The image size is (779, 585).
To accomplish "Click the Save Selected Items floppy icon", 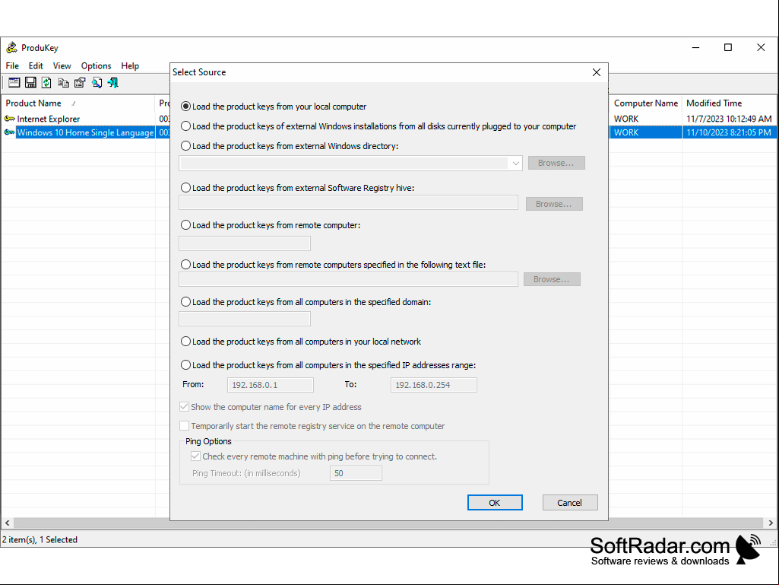I will (x=31, y=83).
